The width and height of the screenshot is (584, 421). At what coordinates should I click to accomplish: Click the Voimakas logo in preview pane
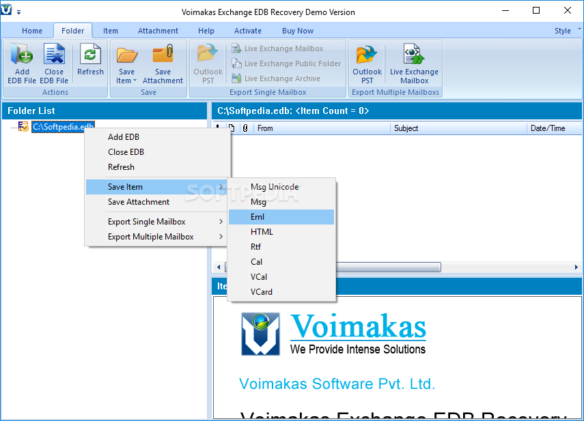334,334
